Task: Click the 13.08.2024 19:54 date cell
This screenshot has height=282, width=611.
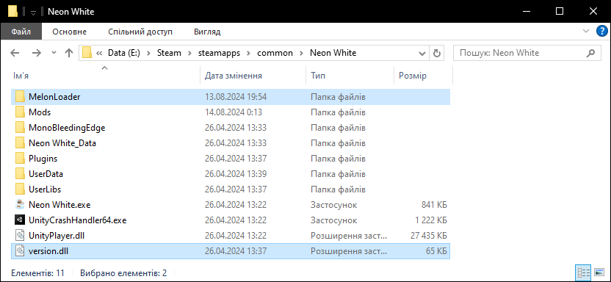Action: [x=236, y=97]
